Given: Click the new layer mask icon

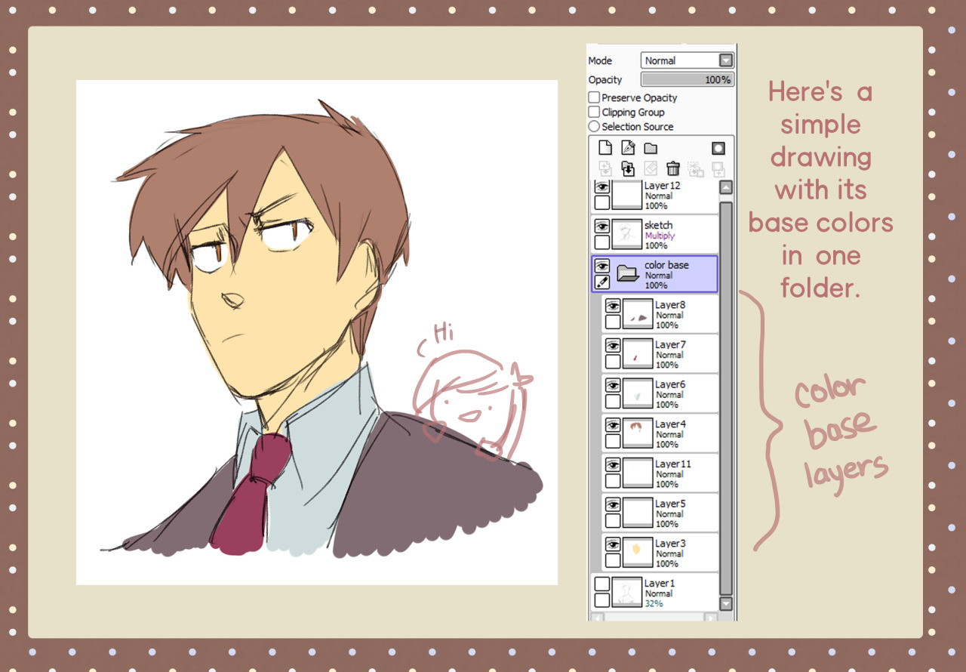Looking at the screenshot, I should (x=718, y=148).
